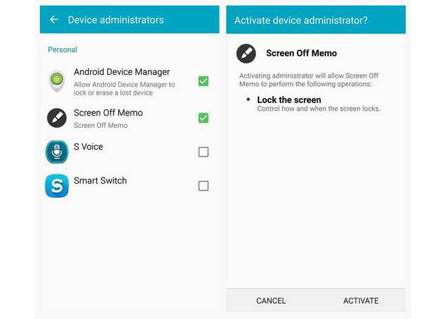Tap Screen Off Memo list entry title
The image size is (447, 319).
pyautogui.click(x=109, y=113)
